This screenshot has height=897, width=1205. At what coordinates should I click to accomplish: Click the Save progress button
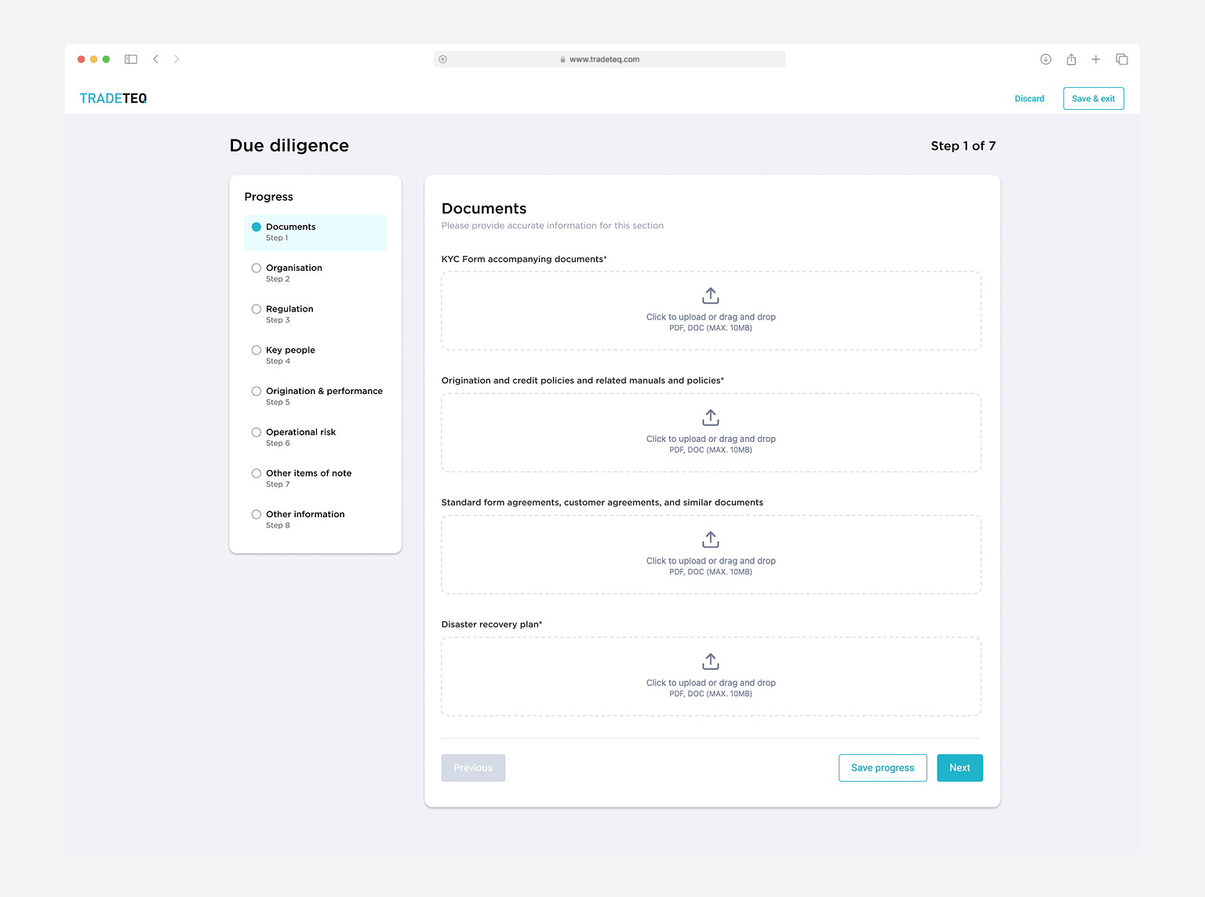(882, 768)
